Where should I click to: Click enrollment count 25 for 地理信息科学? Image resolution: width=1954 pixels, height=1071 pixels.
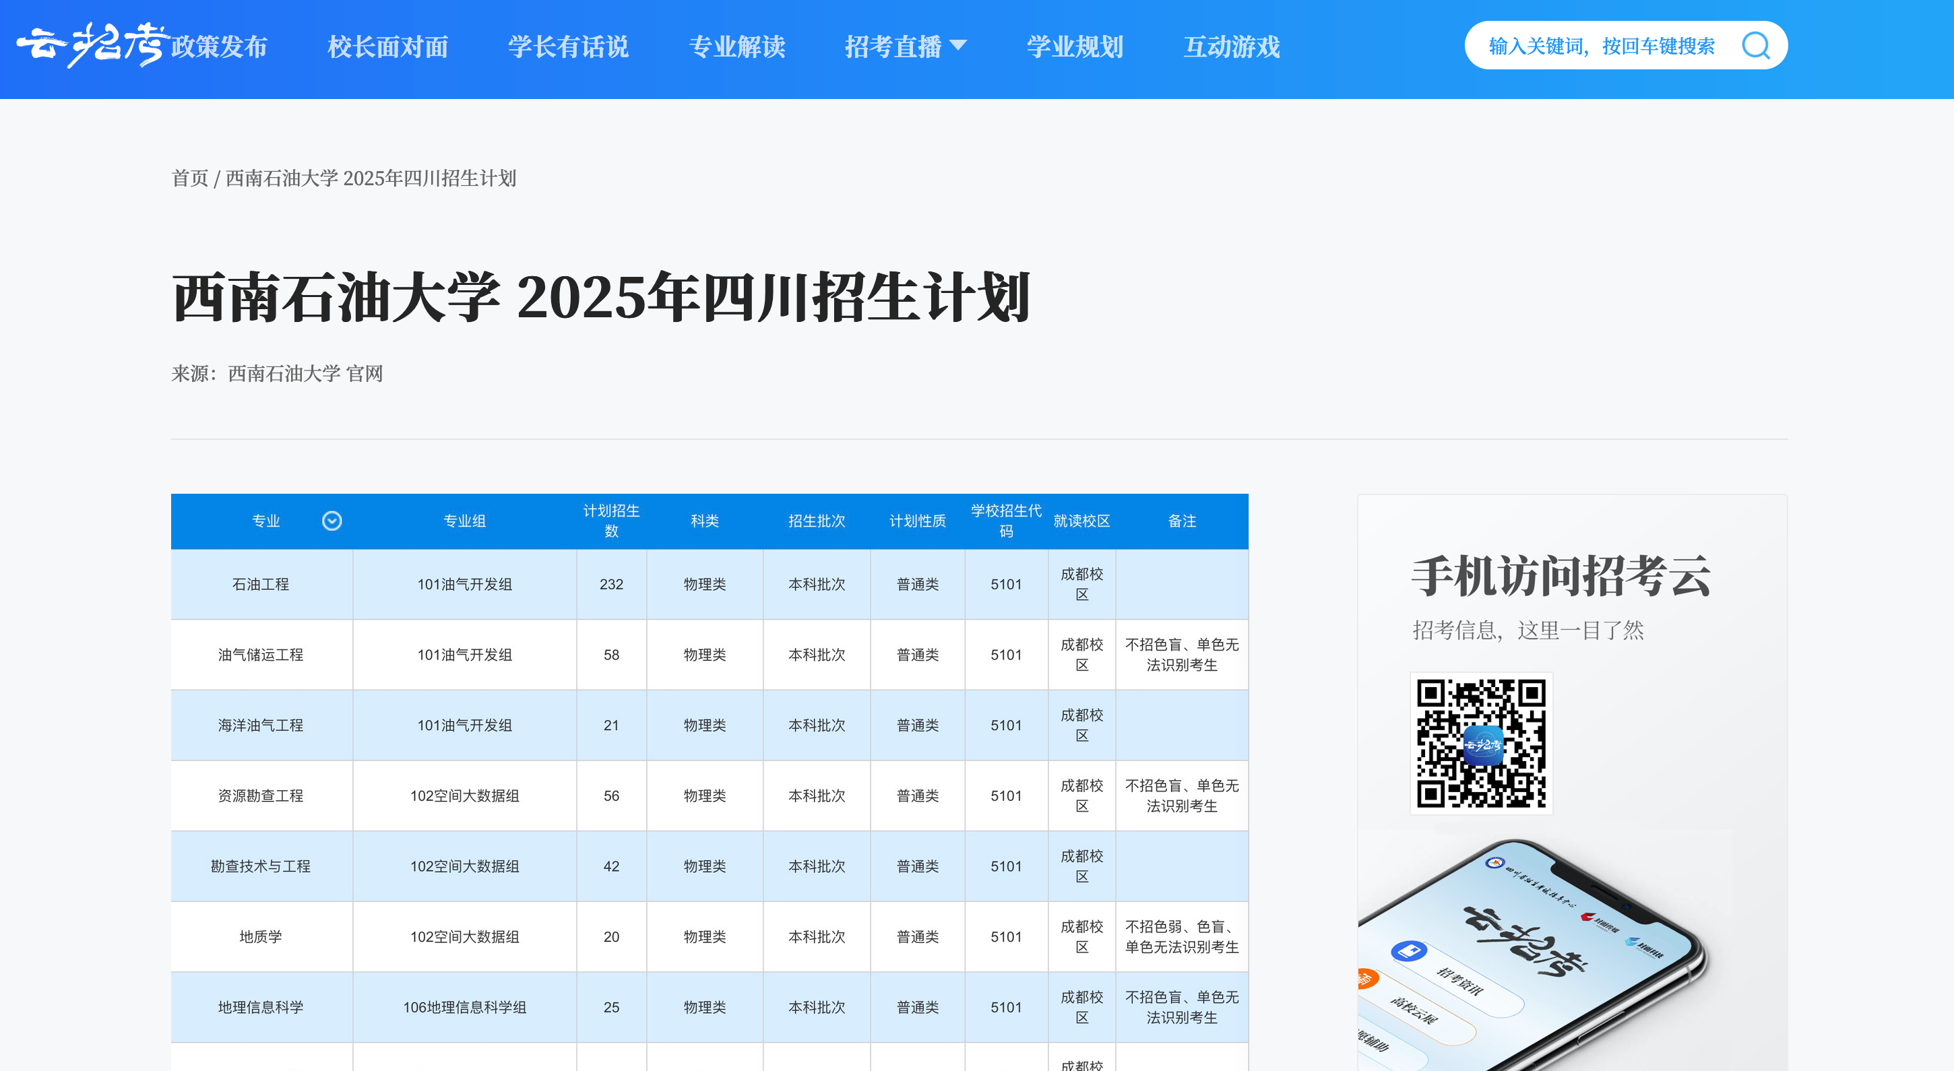(x=611, y=1007)
